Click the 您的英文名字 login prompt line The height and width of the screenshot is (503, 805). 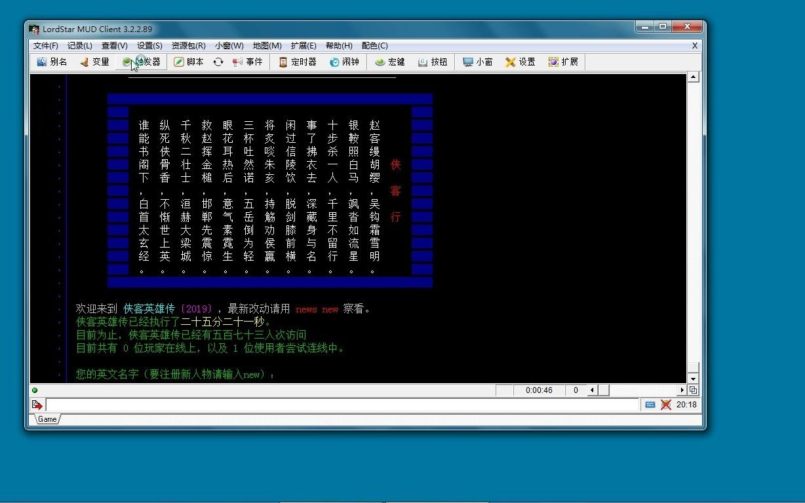175,375
